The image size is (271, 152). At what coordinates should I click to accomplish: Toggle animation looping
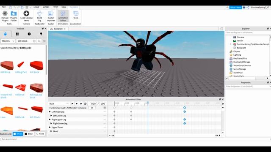pos(86,104)
